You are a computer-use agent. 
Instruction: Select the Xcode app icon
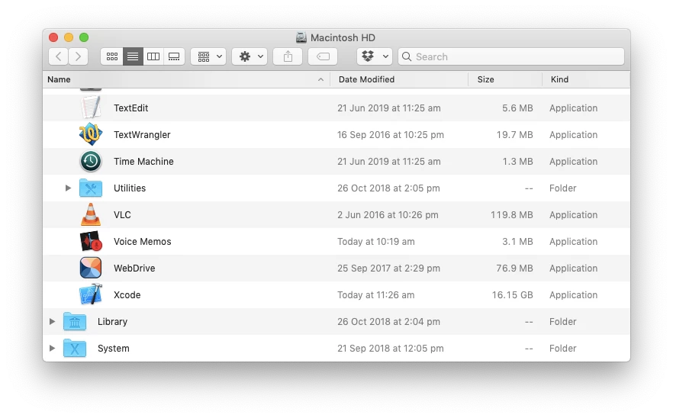tap(91, 294)
